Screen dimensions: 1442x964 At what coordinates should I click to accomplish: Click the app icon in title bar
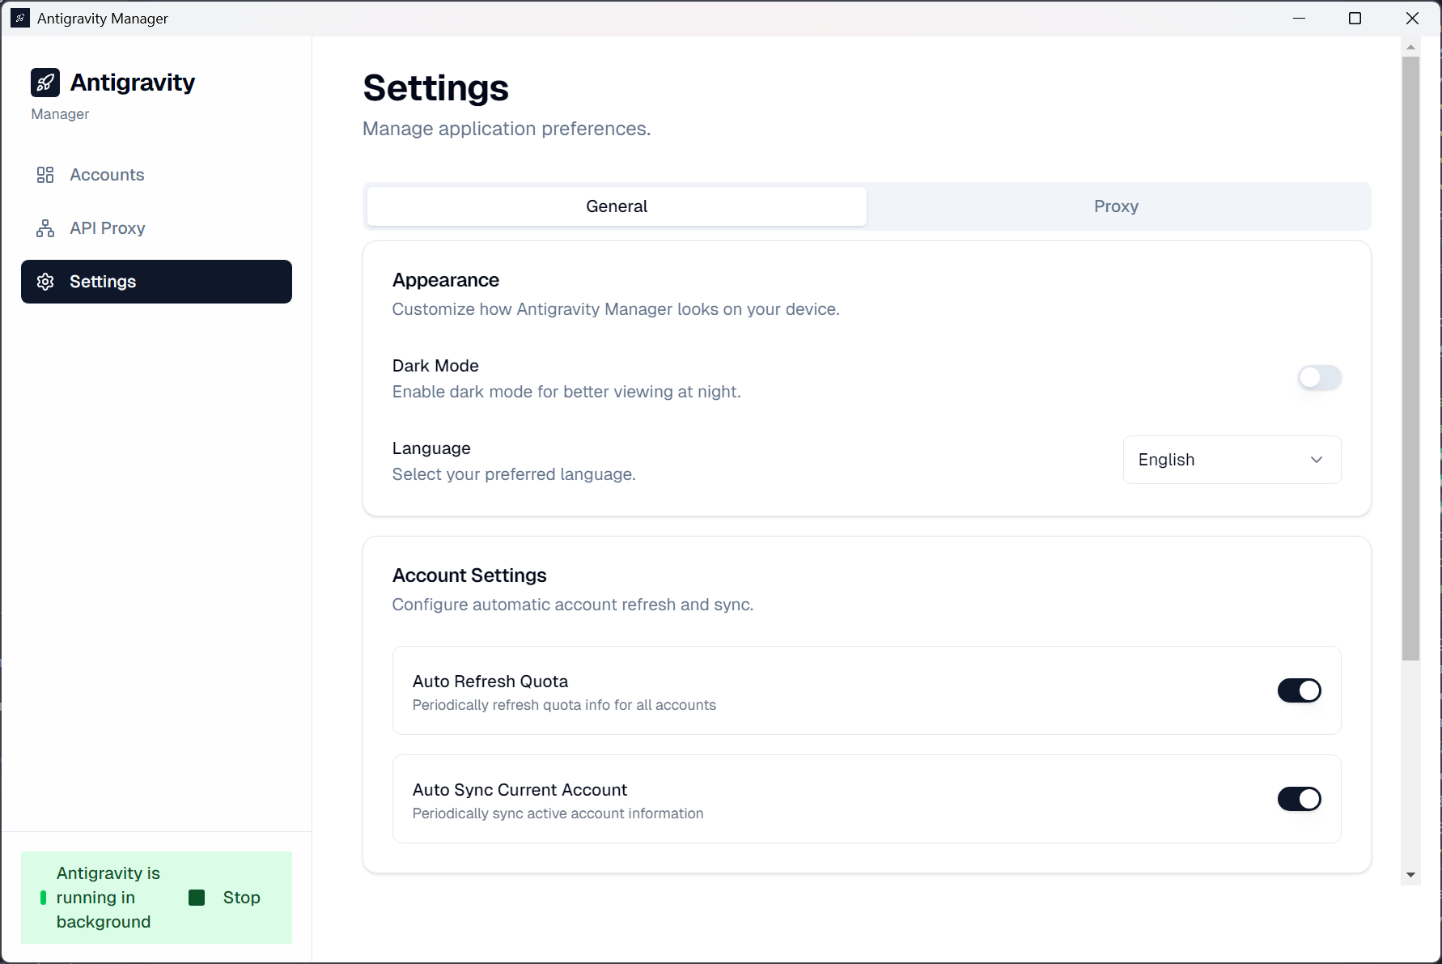coord(19,17)
